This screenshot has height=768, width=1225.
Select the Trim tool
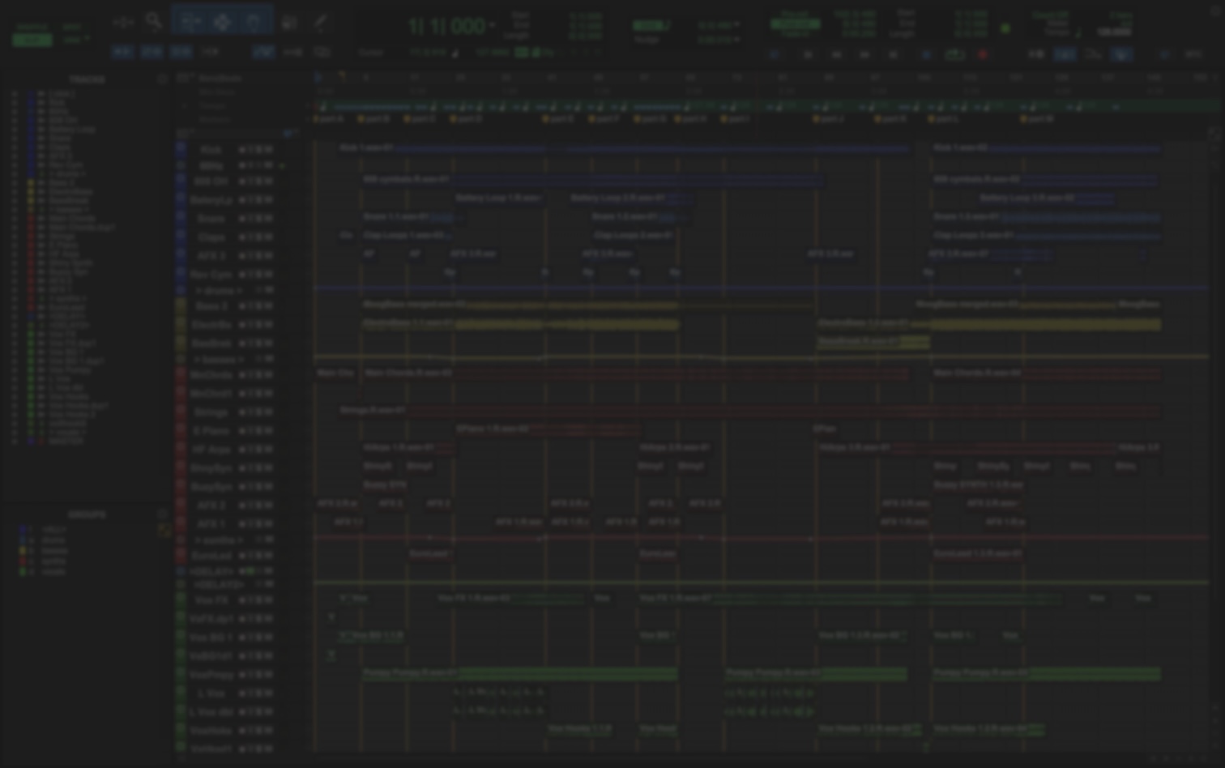191,22
